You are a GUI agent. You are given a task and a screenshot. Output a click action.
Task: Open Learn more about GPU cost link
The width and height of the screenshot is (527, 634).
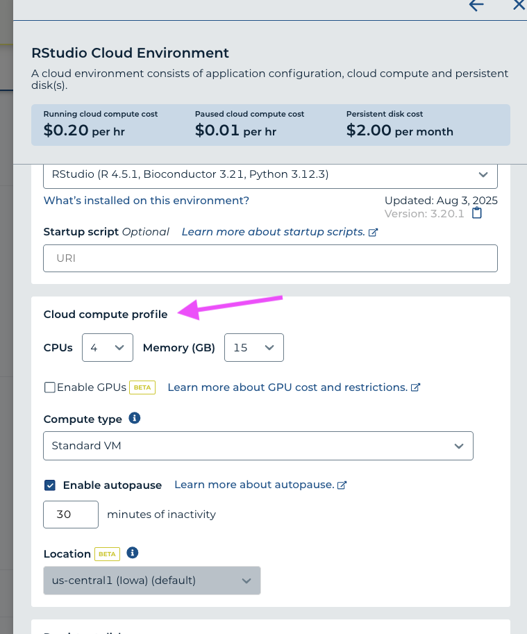[x=287, y=387]
